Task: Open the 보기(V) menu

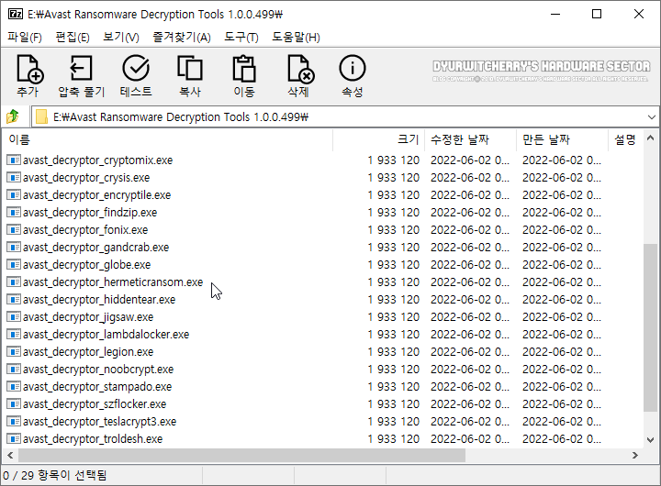Action: [x=121, y=37]
